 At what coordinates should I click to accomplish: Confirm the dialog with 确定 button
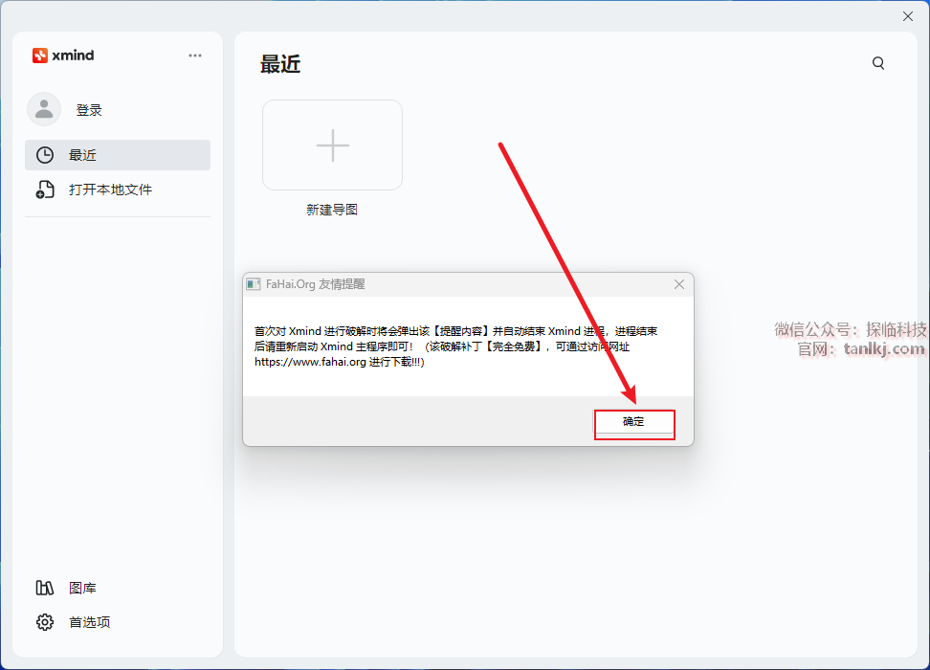[x=634, y=422]
